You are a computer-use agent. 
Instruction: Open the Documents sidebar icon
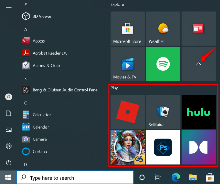tap(8, 113)
